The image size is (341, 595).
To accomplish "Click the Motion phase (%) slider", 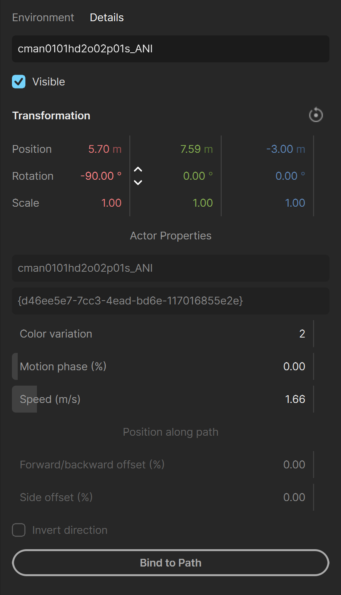I will click(163, 366).
